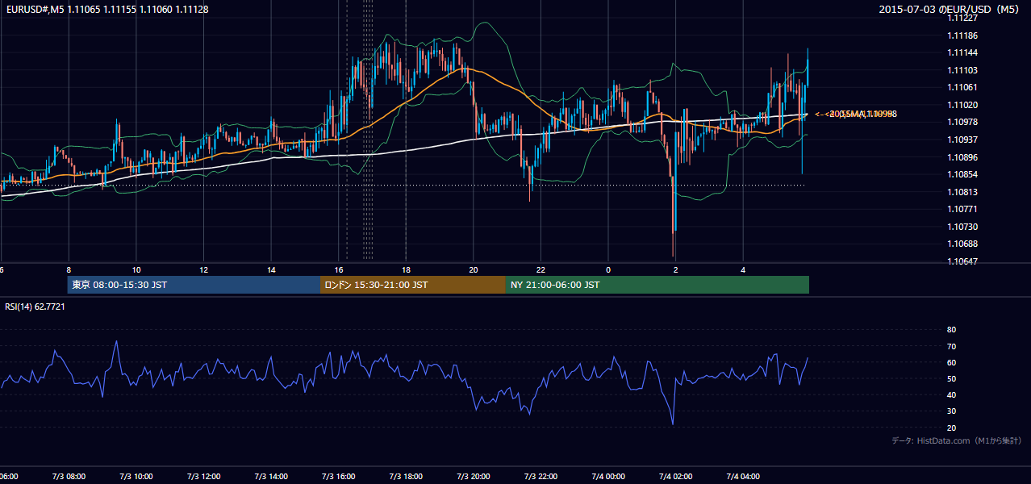The height and width of the screenshot is (484, 1031).
Task: Click RSI scale label 60
Action: (952, 363)
